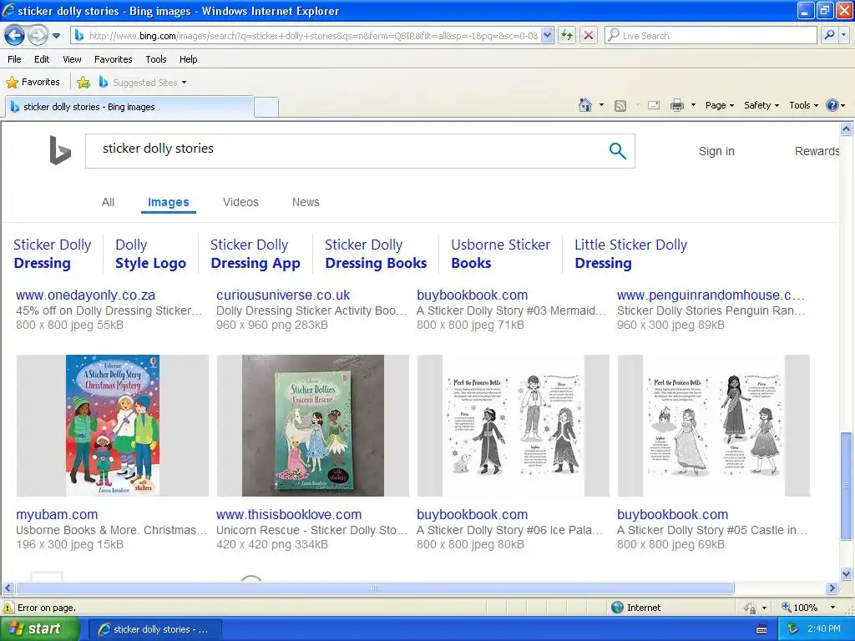
Task: Click the Home icon in command bar
Action: pos(585,105)
